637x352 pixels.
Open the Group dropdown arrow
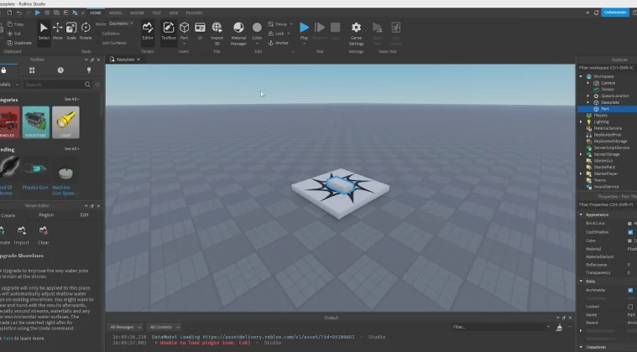(x=291, y=24)
